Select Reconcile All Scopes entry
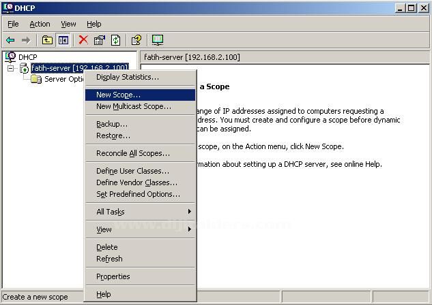The height and width of the screenshot is (305, 432). 132,153
